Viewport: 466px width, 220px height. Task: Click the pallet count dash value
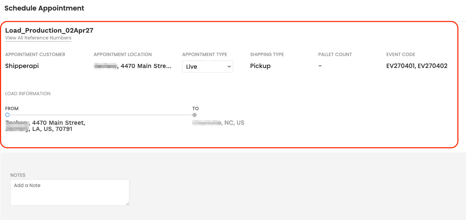[x=320, y=66]
